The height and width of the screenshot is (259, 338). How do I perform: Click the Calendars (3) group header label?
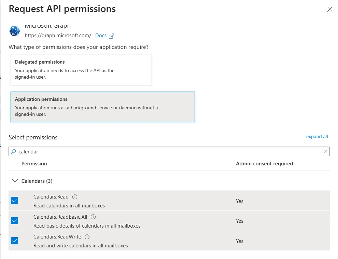[37, 181]
